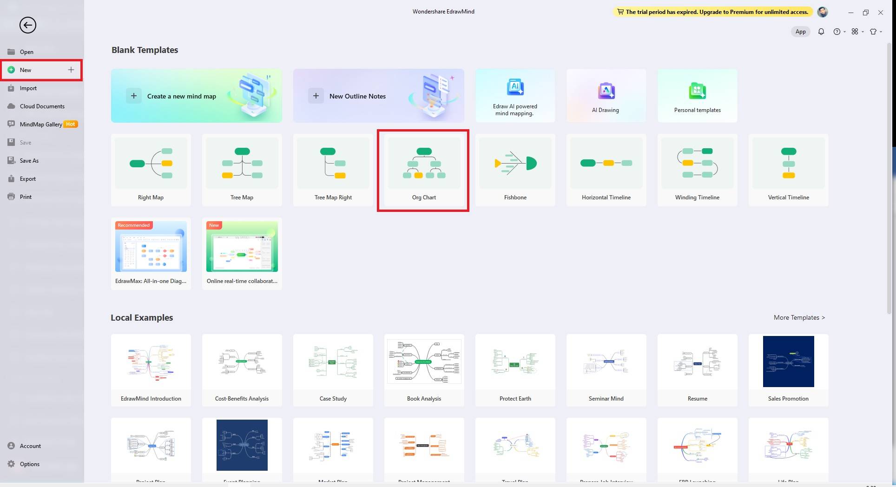Expand the apps grid dropdown

[x=857, y=32]
